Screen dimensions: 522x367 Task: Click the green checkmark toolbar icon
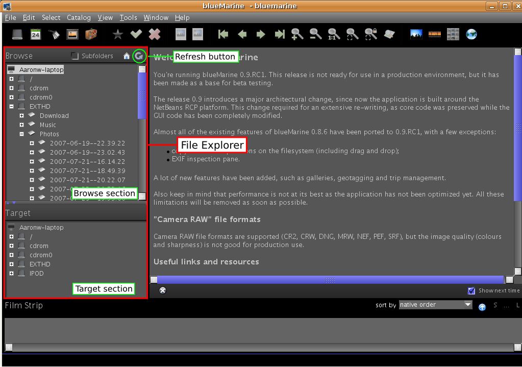[x=136, y=34]
